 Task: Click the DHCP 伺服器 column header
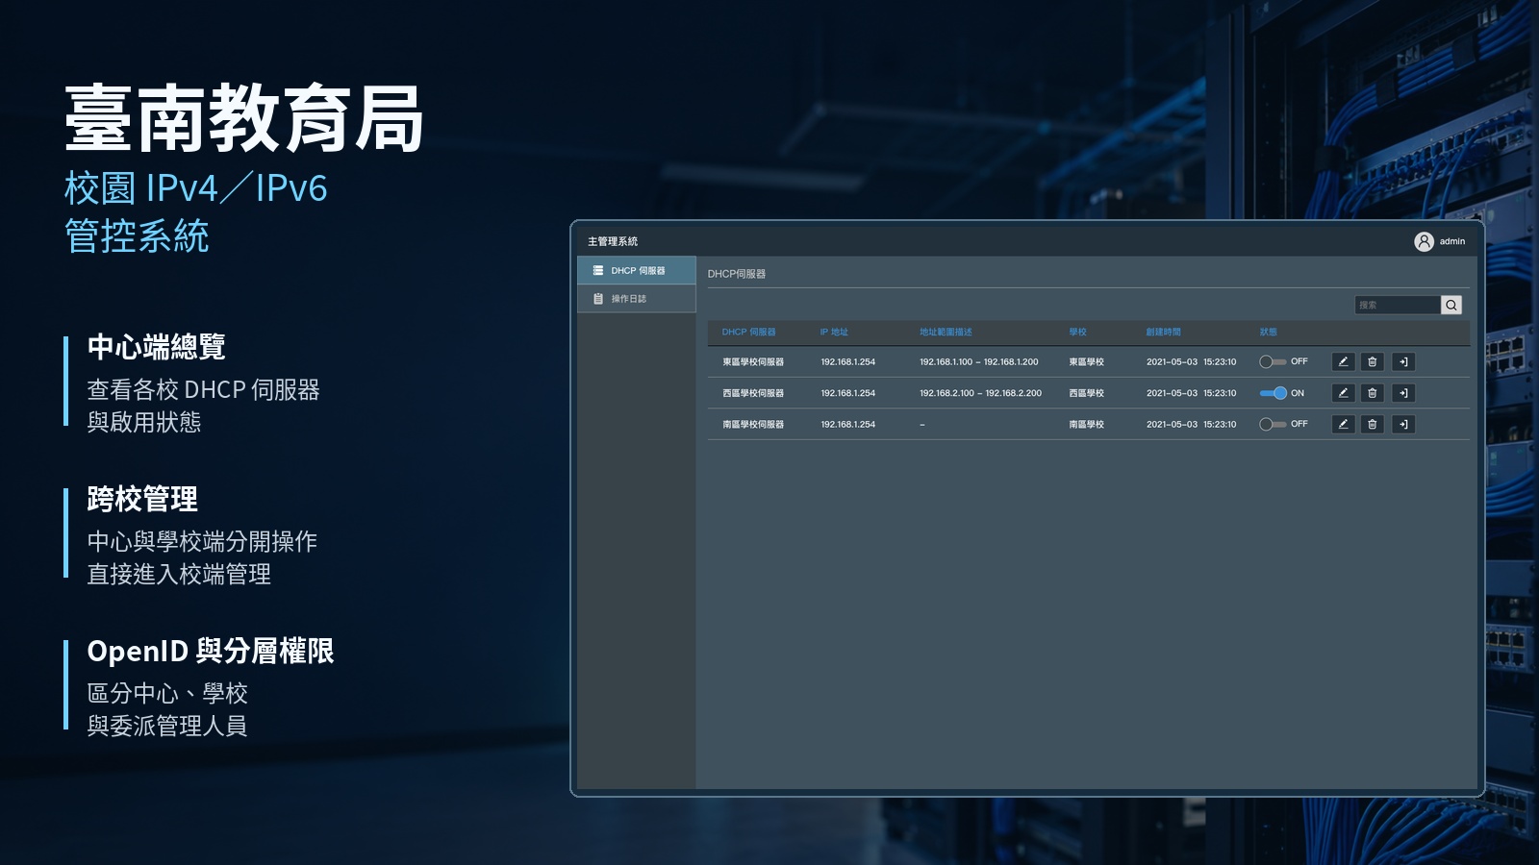748,332
